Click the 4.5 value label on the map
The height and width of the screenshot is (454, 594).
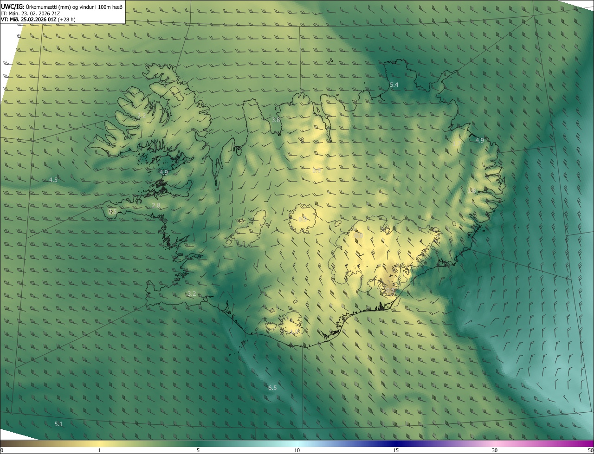[53, 180]
